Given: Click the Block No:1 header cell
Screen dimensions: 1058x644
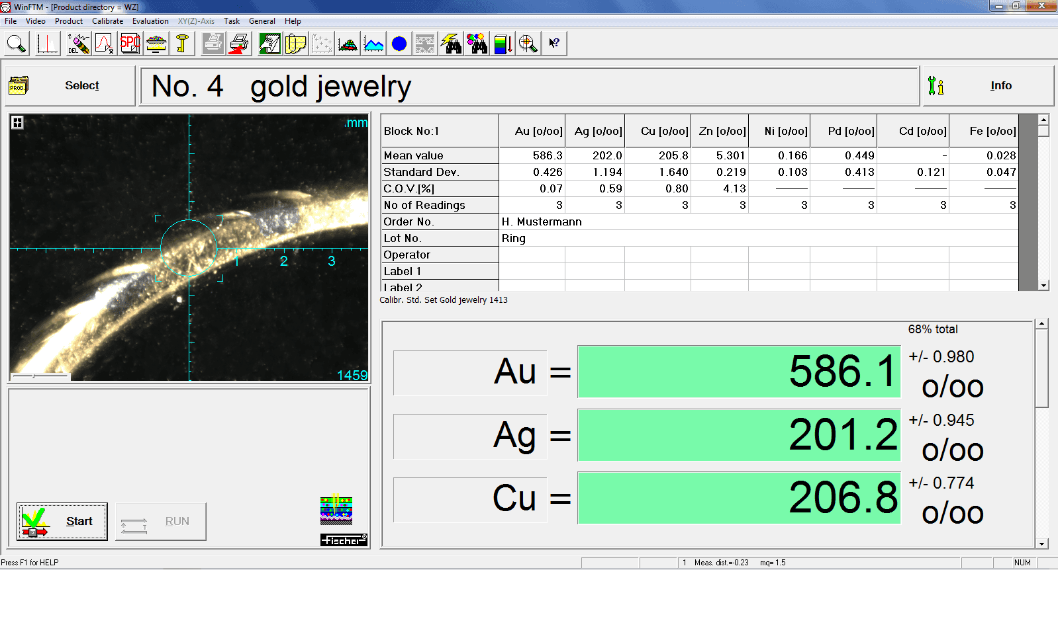Looking at the screenshot, I should [x=440, y=131].
